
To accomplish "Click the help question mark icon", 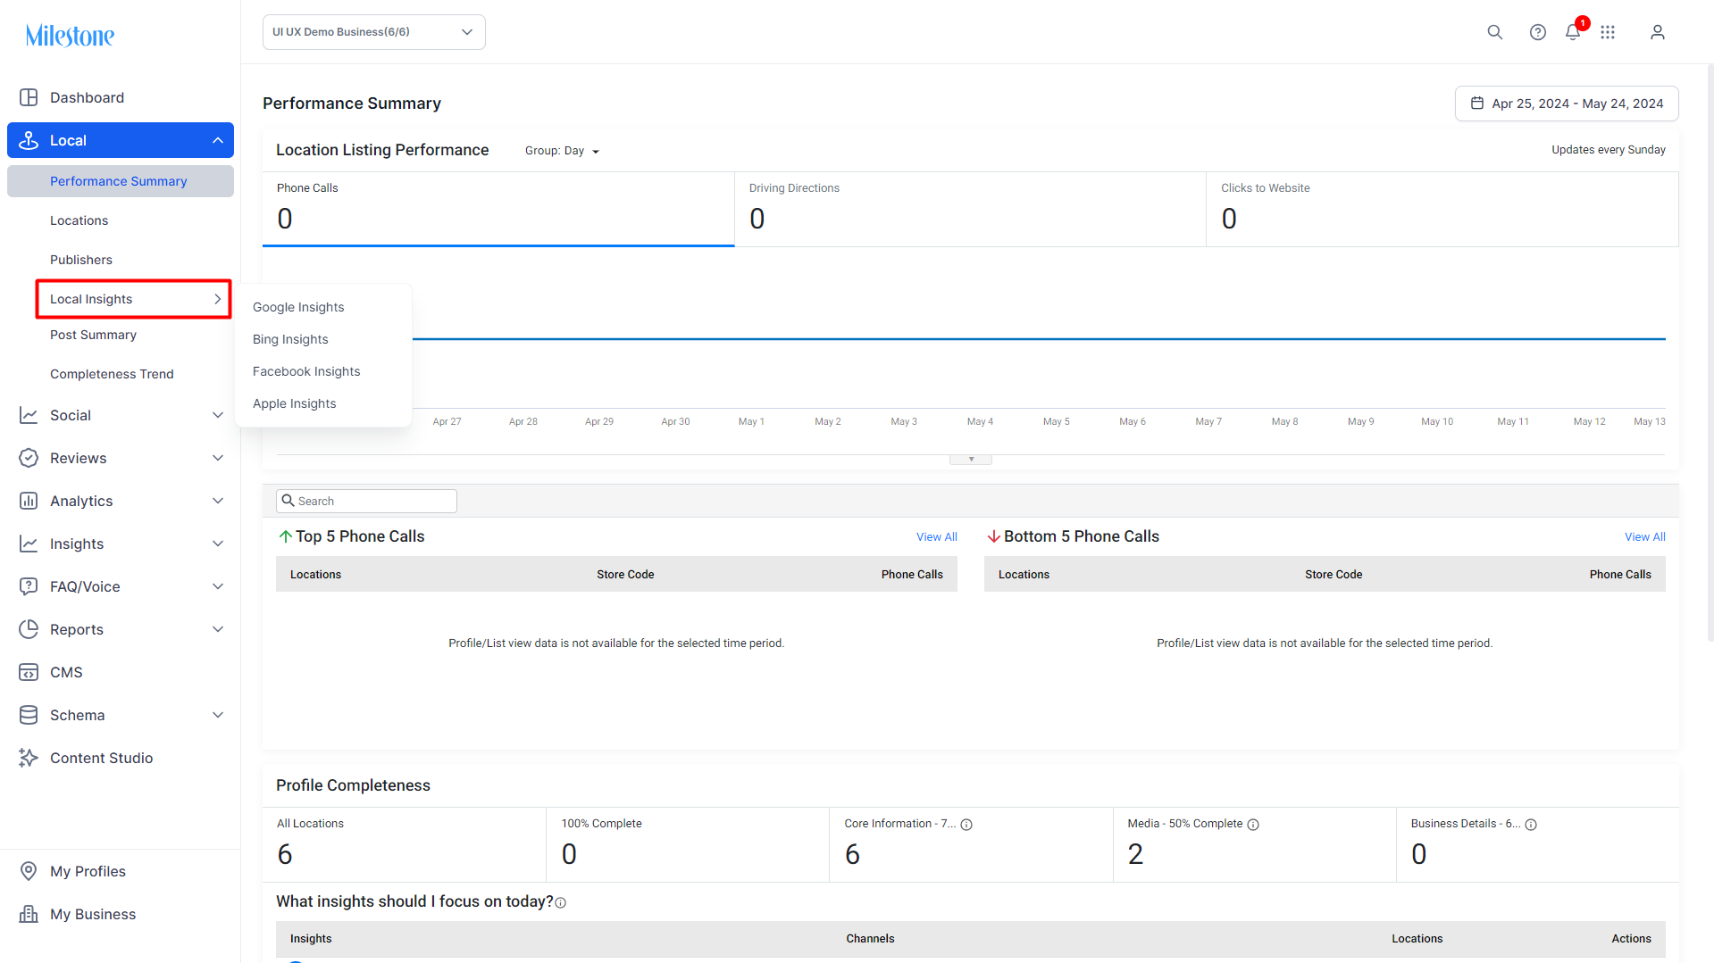I will pos(1537,32).
